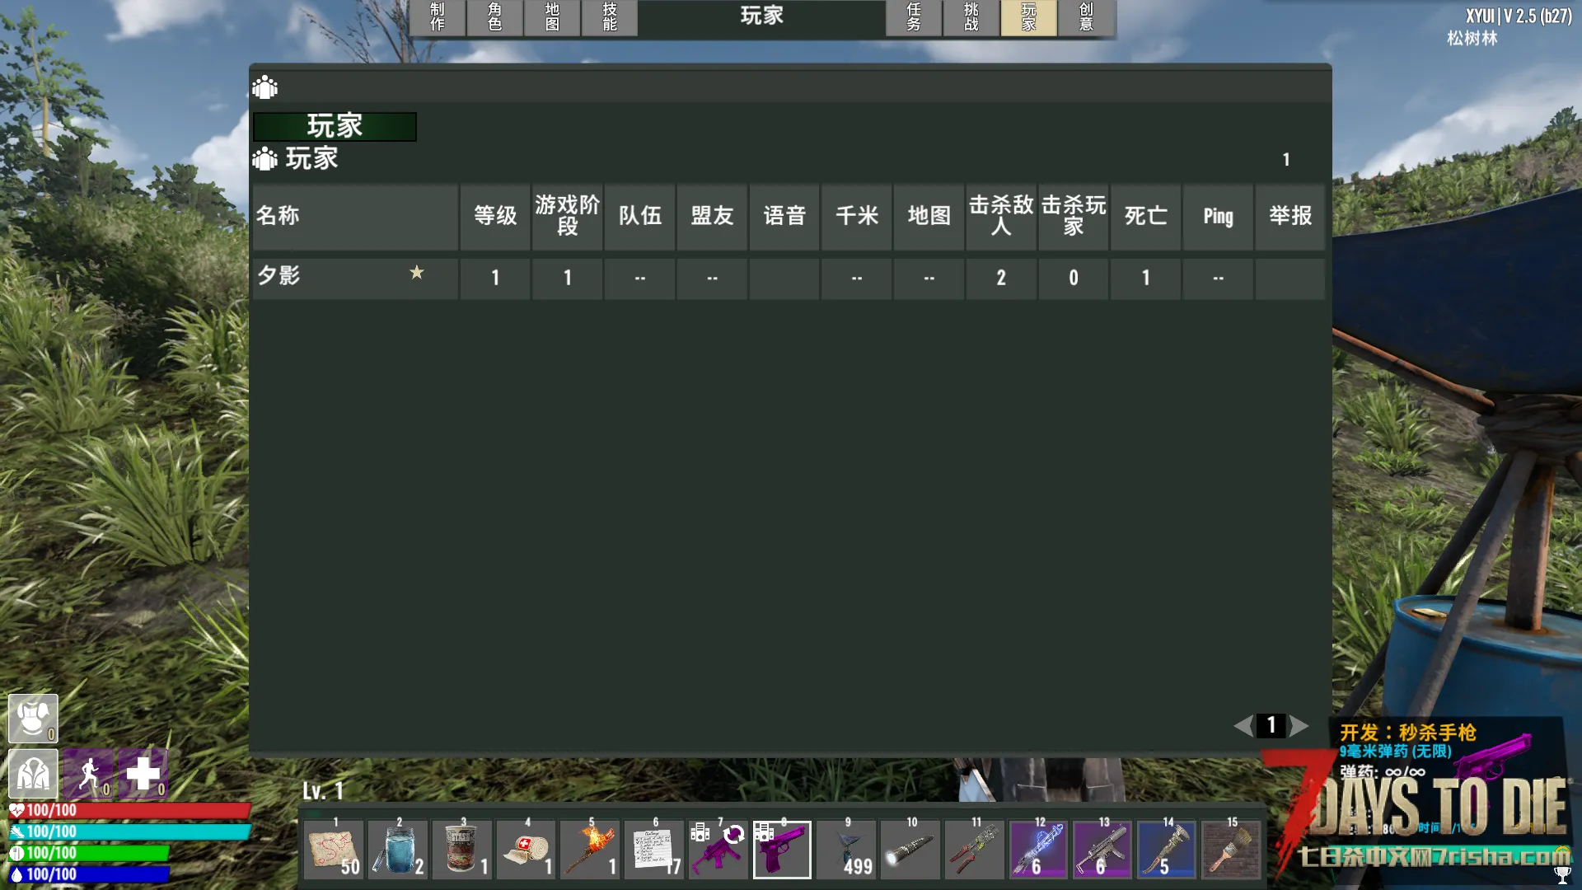The height and width of the screenshot is (890, 1582).
Task: Select the wrench in hotbar slot 14
Action: click(x=1167, y=850)
